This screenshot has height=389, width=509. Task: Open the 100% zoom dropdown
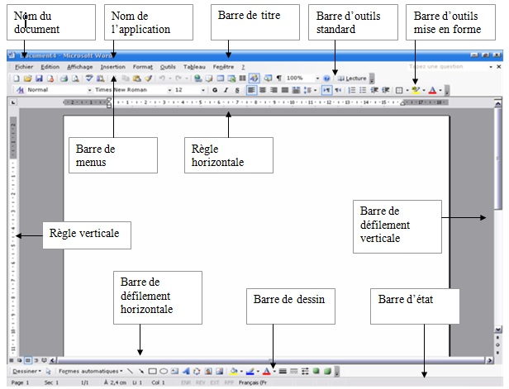click(317, 78)
